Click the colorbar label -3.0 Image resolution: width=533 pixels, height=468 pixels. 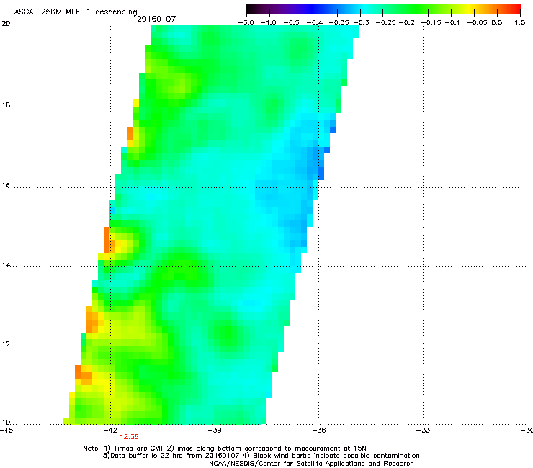[x=246, y=23]
